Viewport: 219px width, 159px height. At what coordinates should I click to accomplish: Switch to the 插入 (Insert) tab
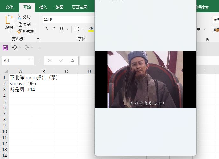click(x=43, y=7)
